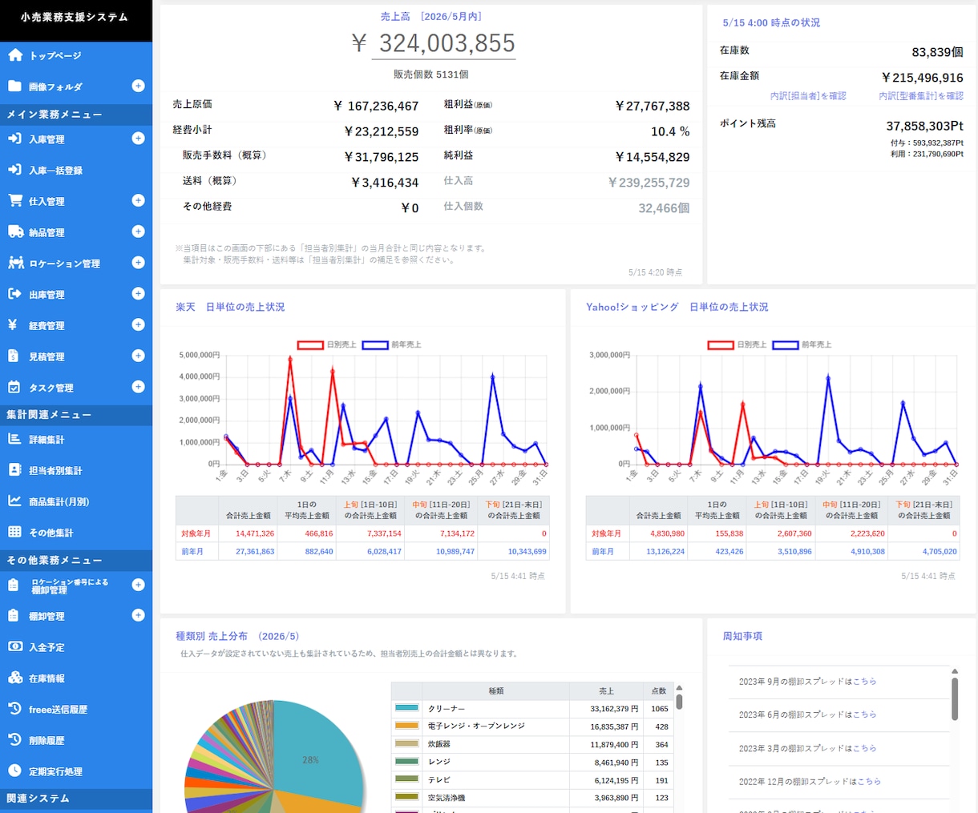Viewport: 978px width, 813px height.
Task: Click the home icon beside トップページ
Action: [x=15, y=55]
